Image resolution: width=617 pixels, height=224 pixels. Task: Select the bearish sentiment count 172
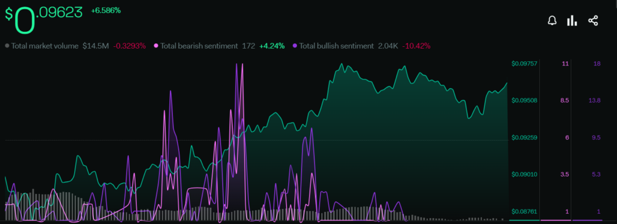(x=248, y=46)
